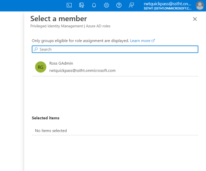Open the Help question mark menu
The height and width of the screenshot is (171, 206).
click(x=119, y=5)
